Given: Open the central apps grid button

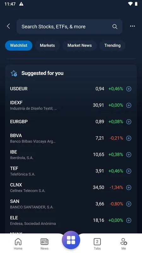Looking at the screenshot, I should tap(71, 240).
